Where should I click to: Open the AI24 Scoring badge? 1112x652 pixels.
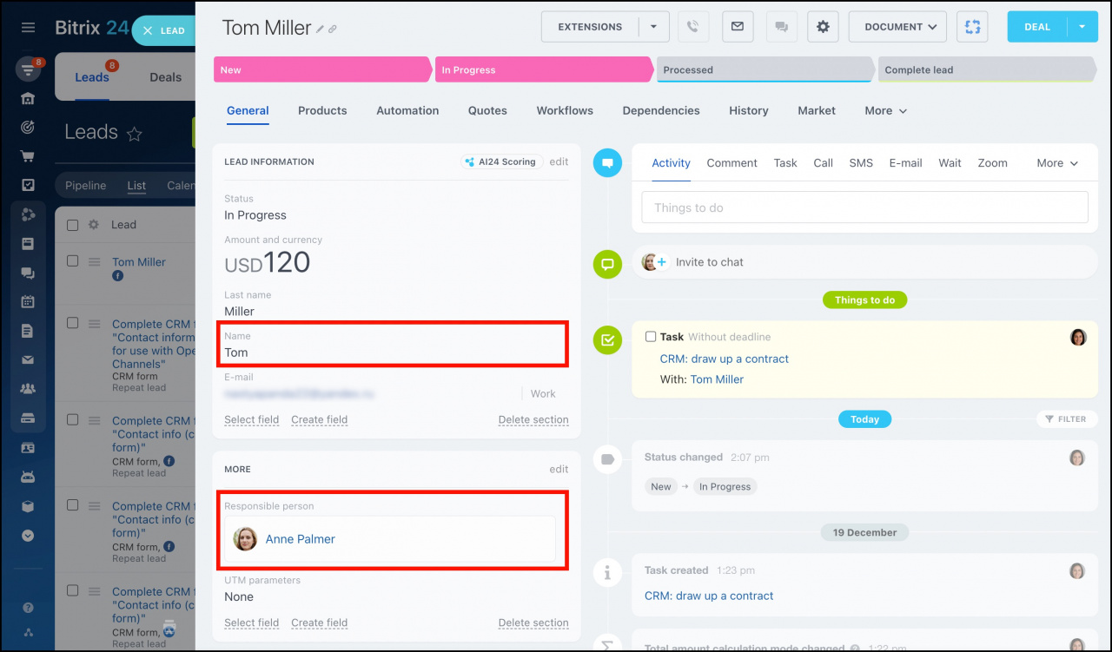pos(502,161)
